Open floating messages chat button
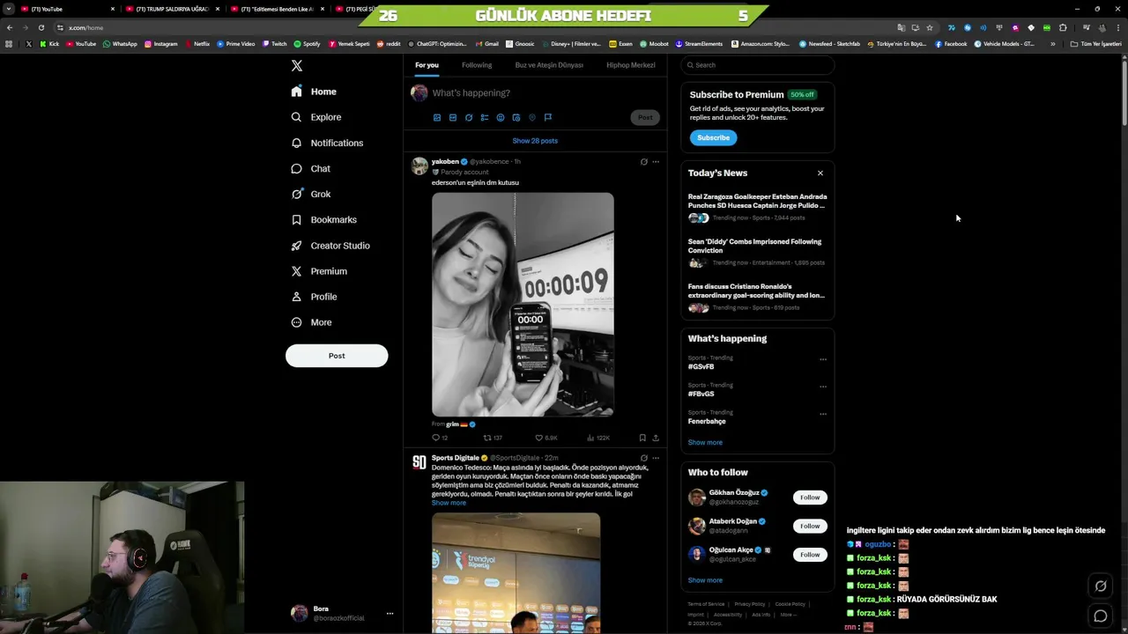 click(1101, 616)
